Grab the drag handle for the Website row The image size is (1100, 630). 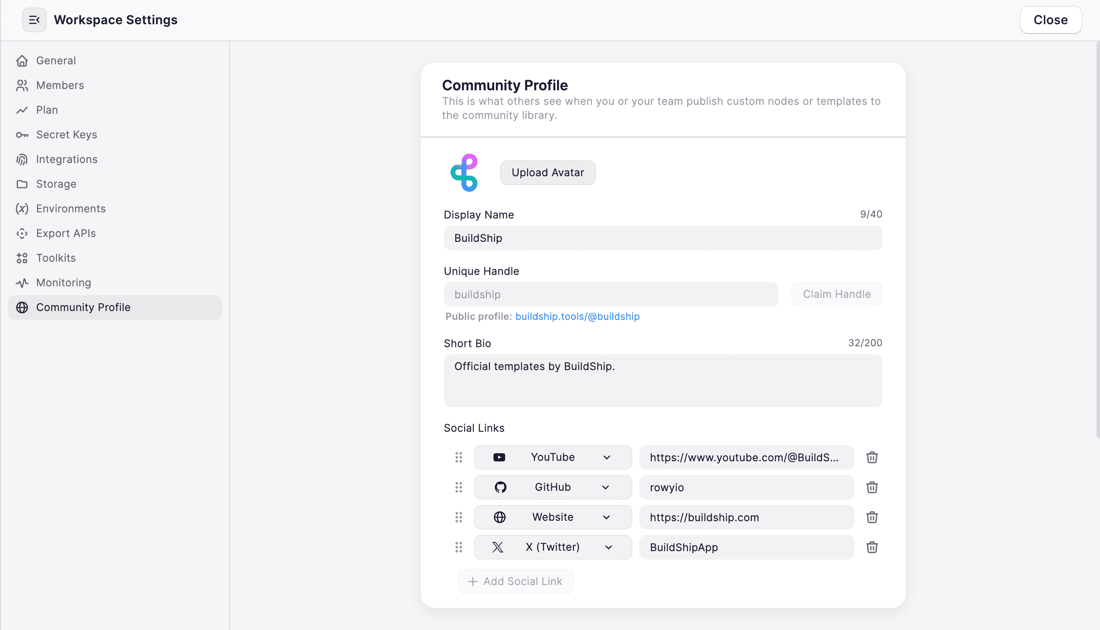coord(459,517)
